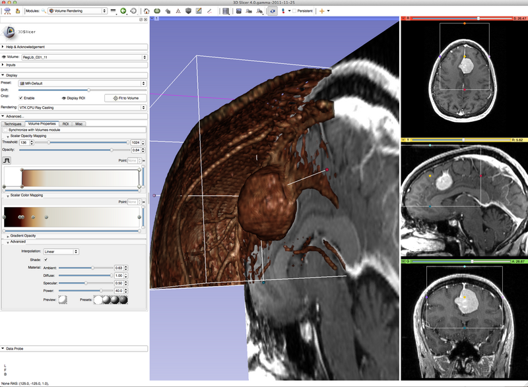Click the screenshot capture toolbar icon
This screenshot has width=528, height=387.
(238, 9)
